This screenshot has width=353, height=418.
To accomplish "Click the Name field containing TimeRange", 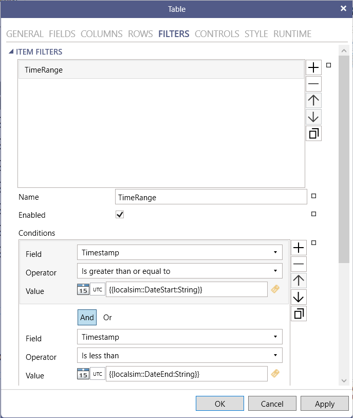I will (x=211, y=197).
